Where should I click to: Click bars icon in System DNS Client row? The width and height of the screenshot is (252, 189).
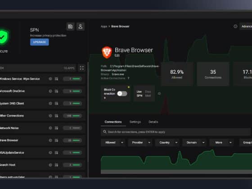56,103
